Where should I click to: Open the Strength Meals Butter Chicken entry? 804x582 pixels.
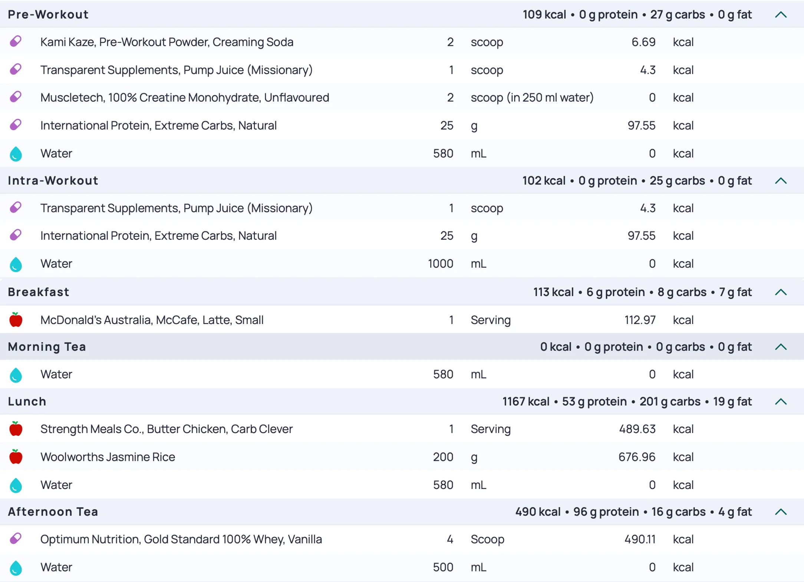pyautogui.click(x=167, y=429)
